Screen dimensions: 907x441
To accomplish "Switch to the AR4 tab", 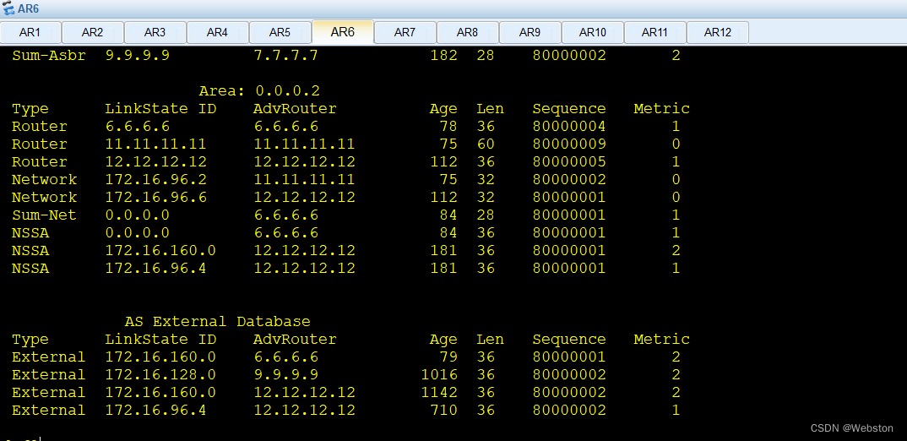I will [x=218, y=32].
